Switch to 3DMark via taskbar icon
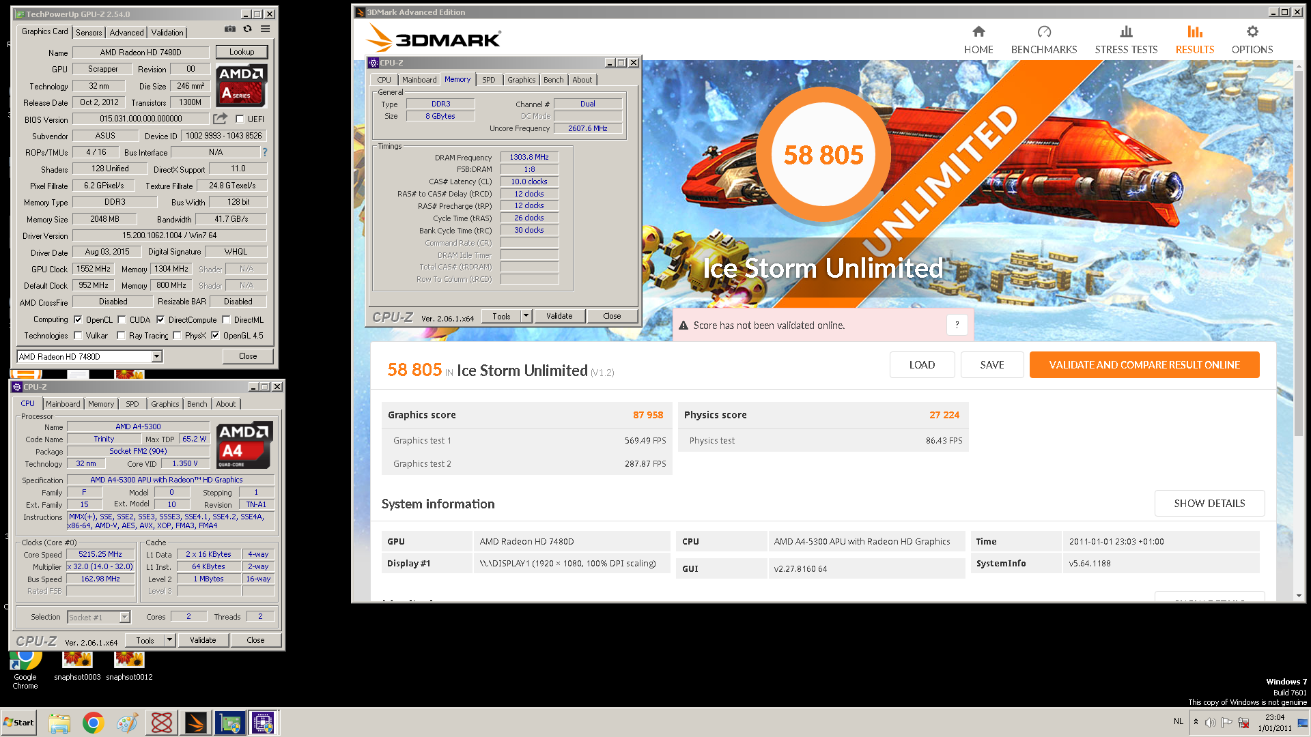Viewport: 1311px width, 737px height. pyautogui.click(x=196, y=723)
